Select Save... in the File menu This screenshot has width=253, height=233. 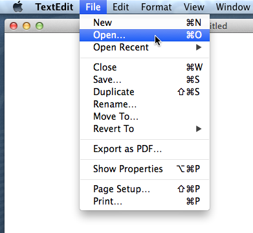click(144, 80)
